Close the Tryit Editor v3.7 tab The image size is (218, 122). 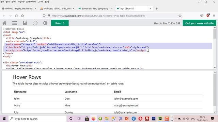click(x=150, y=8)
